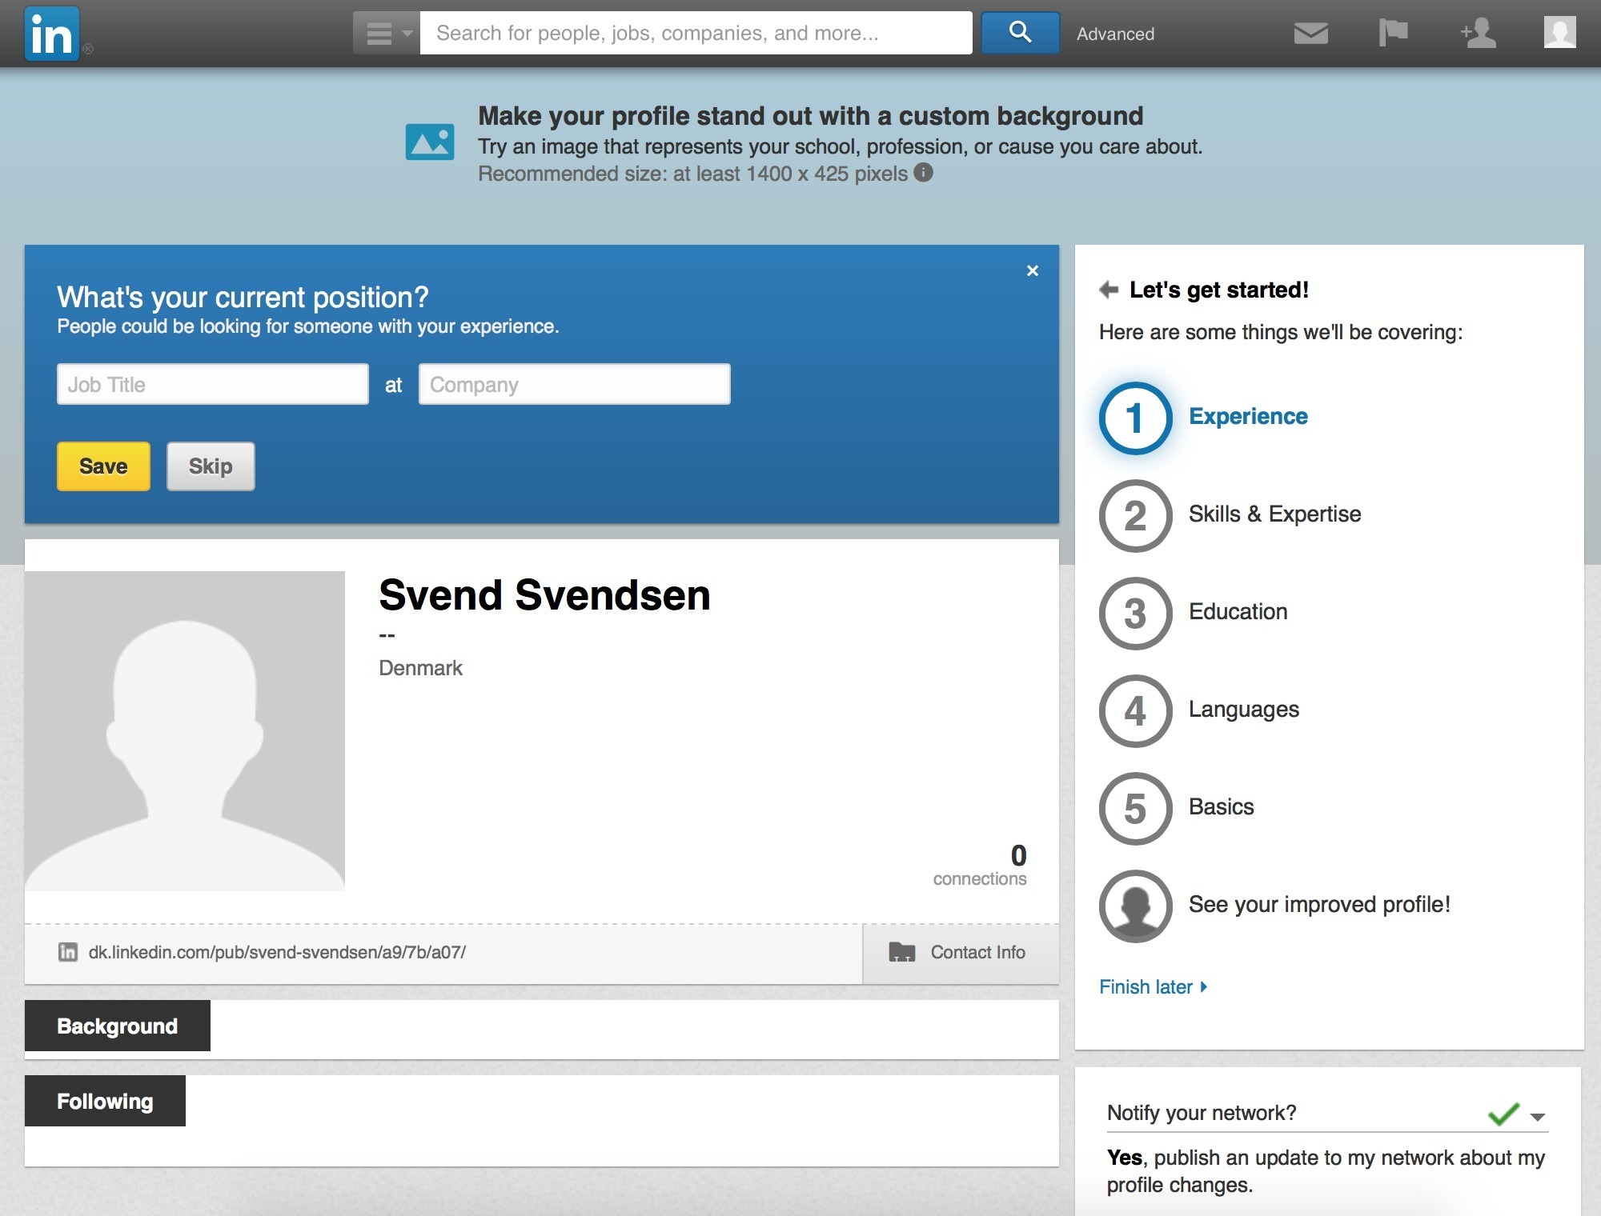The height and width of the screenshot is (1216, 1601).
Task: Click the notifications flag icon
Action: point(1394,32)
